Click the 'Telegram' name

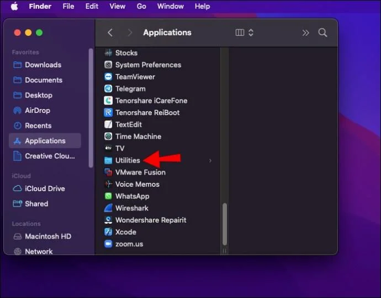coord(130,89)
